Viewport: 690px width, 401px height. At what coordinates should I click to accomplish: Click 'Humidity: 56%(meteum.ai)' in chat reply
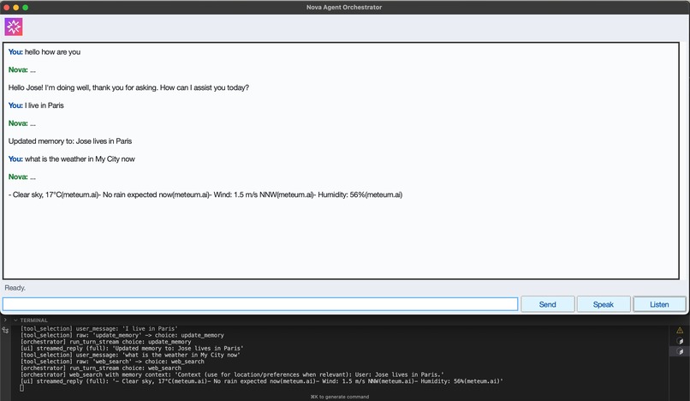(x=360, y=195)
